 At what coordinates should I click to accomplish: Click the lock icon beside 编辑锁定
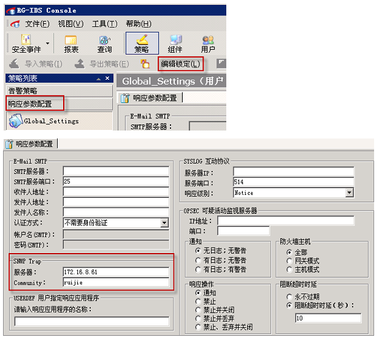click(x=145, y=64)
